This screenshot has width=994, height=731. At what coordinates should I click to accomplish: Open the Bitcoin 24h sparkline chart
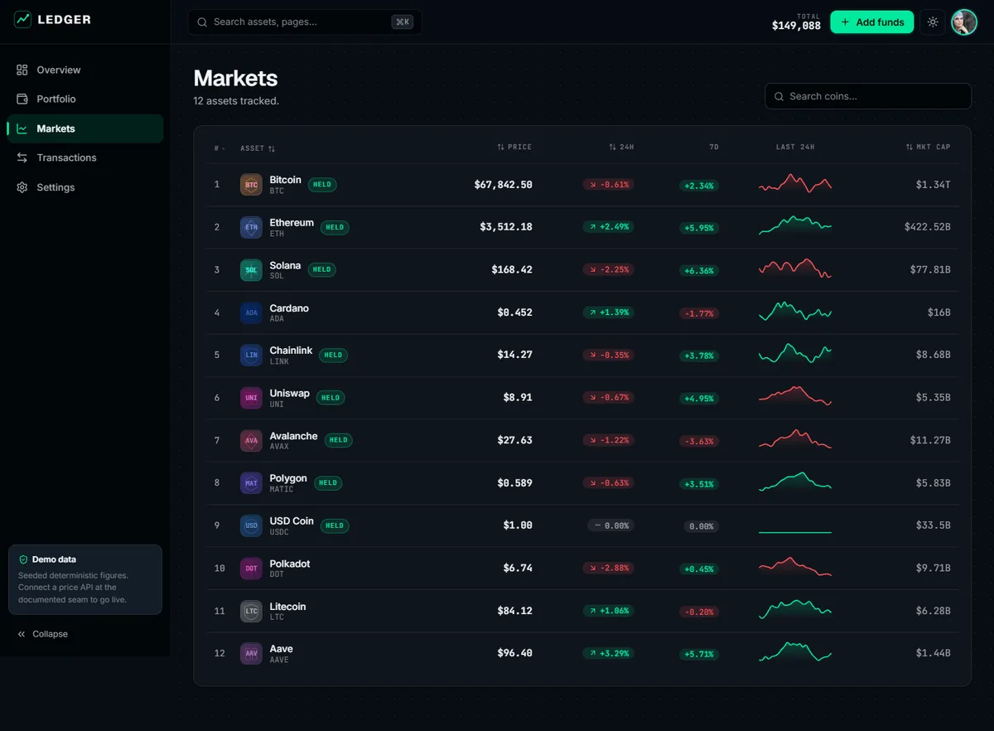(795, 184)
